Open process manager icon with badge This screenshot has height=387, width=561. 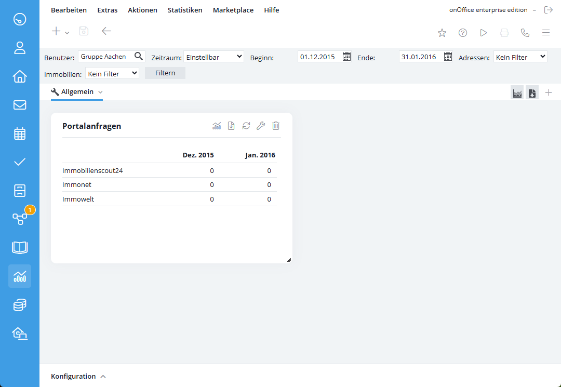click(20, 219)
